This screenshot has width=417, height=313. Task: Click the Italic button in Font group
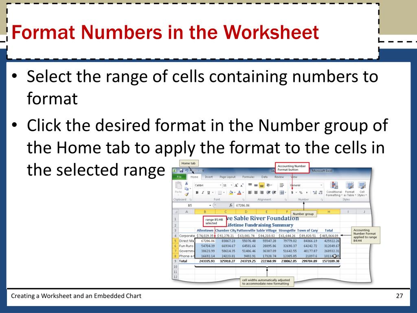coord(203,192)
